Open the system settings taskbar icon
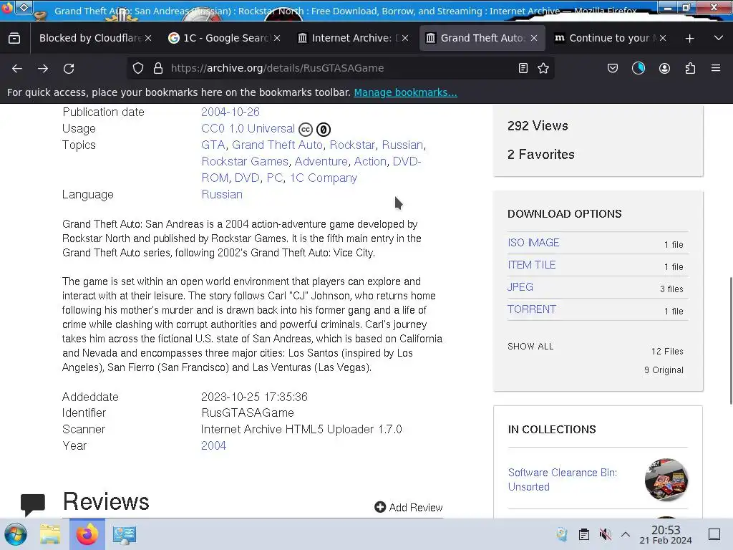Viewport: 733px width, 550px height. tap(125, 535)
